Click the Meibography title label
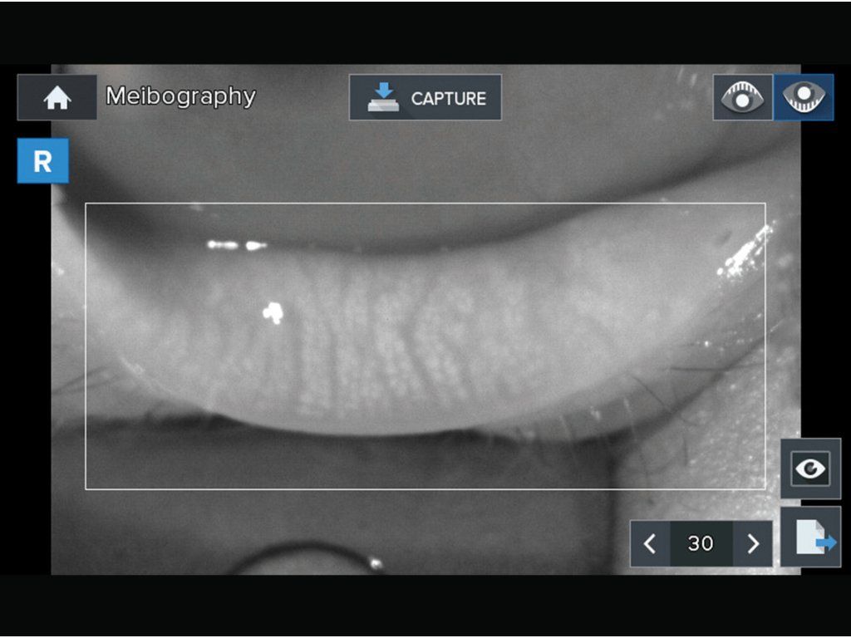This screenshot has width=851, height=638. click(x=180, y=96)
